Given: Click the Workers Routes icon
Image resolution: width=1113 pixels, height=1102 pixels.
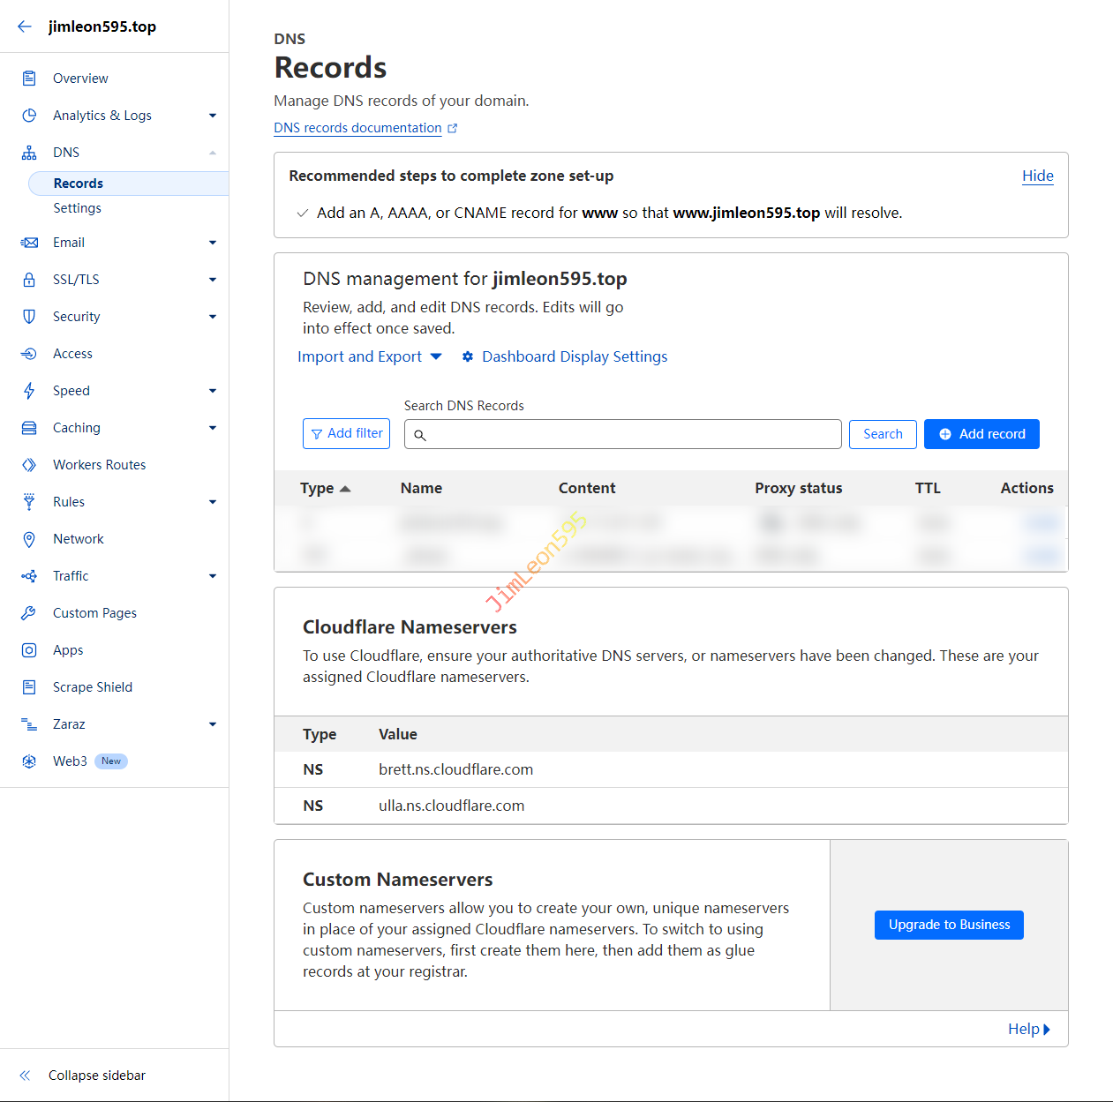Looking at the screenshot, I should (29, 465).
